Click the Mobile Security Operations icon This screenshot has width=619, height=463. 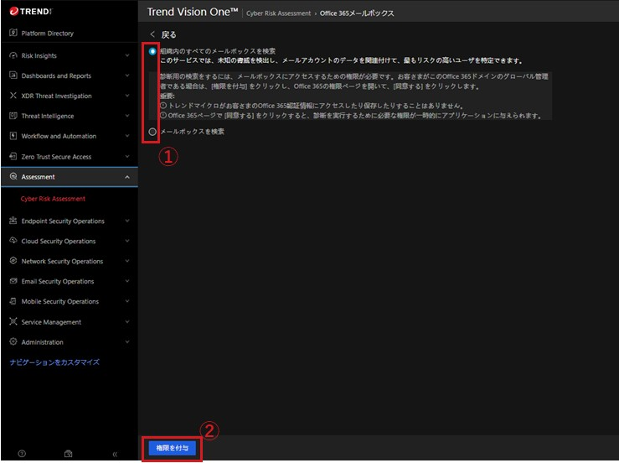click(13, 301)
